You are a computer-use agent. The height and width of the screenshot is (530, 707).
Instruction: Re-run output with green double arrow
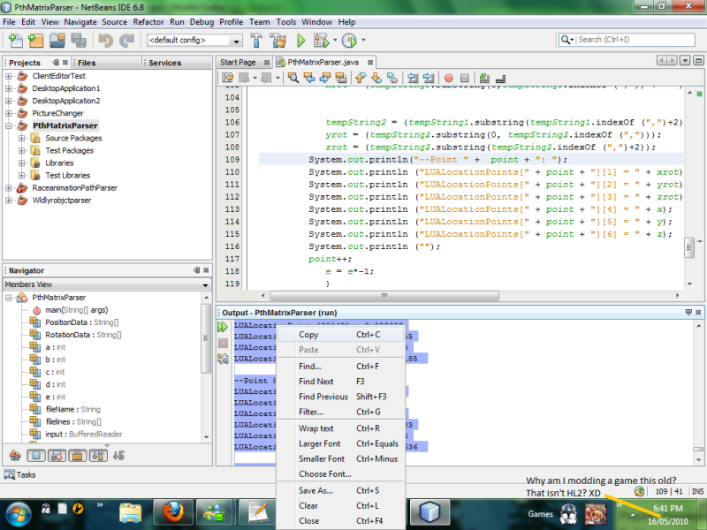(223, 327)
